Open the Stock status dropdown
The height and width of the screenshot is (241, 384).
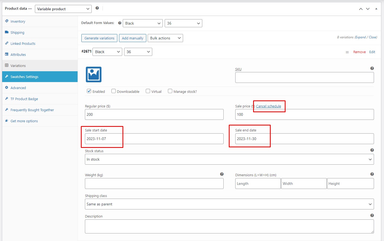coord(229,159)
